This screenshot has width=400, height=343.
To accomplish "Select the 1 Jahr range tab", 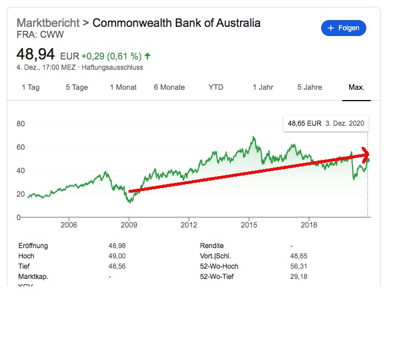I will (x=263, y=87).
